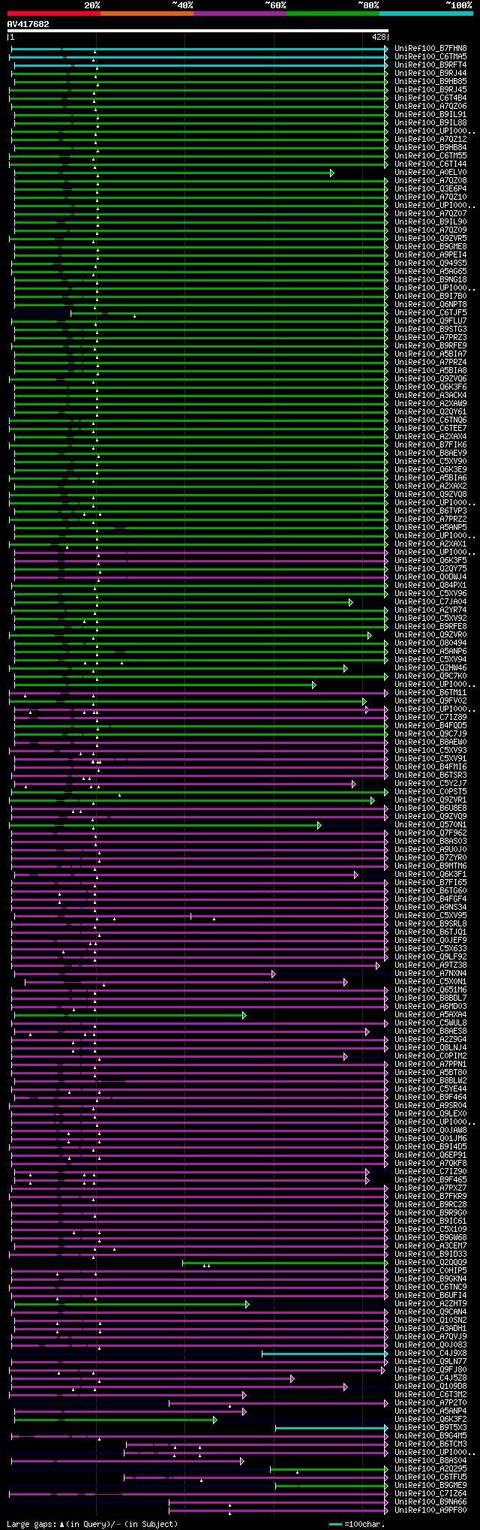This screenshot has height=1530, width=480.
Task: Click the cyan alignment bar for UniRef100_B7FHN8
Action: coord(199,49)
